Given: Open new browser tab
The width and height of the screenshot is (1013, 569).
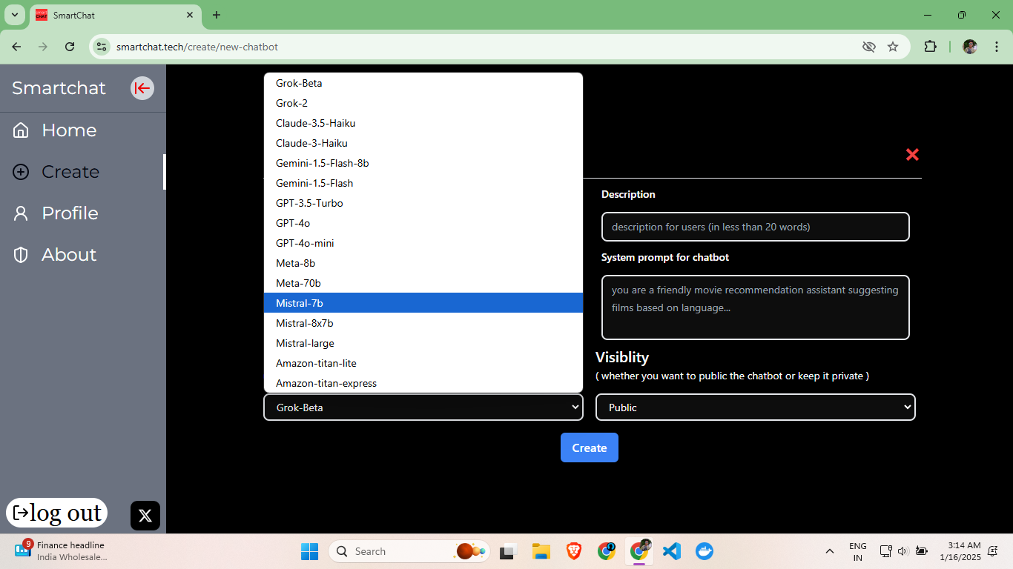Looking at the screenshot, I should 217,15.
